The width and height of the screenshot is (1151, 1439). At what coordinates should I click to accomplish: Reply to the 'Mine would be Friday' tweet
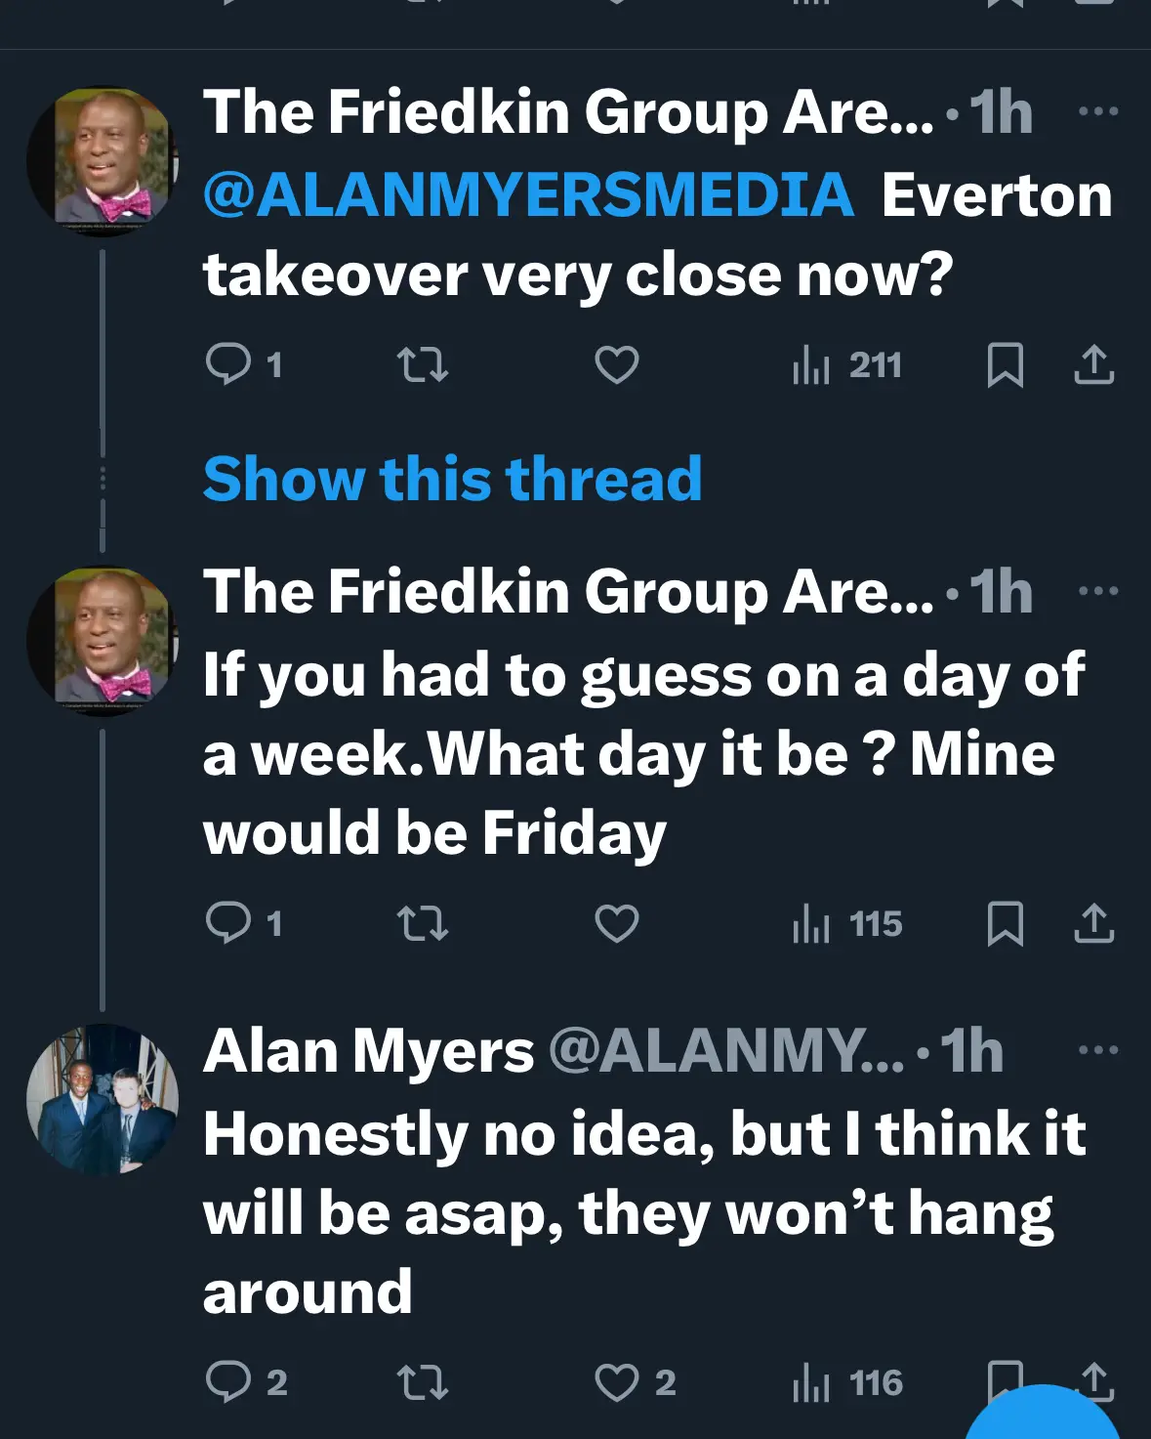(228, 923)
